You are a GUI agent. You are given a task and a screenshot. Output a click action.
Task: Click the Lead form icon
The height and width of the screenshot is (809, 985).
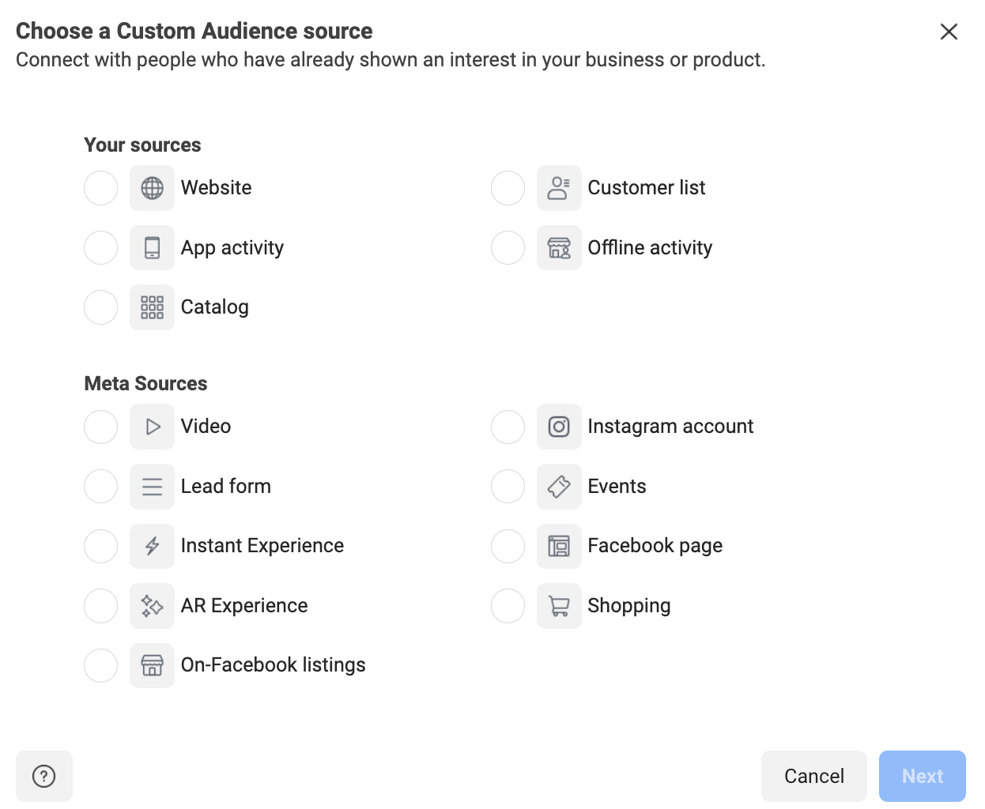click(152, 486)
